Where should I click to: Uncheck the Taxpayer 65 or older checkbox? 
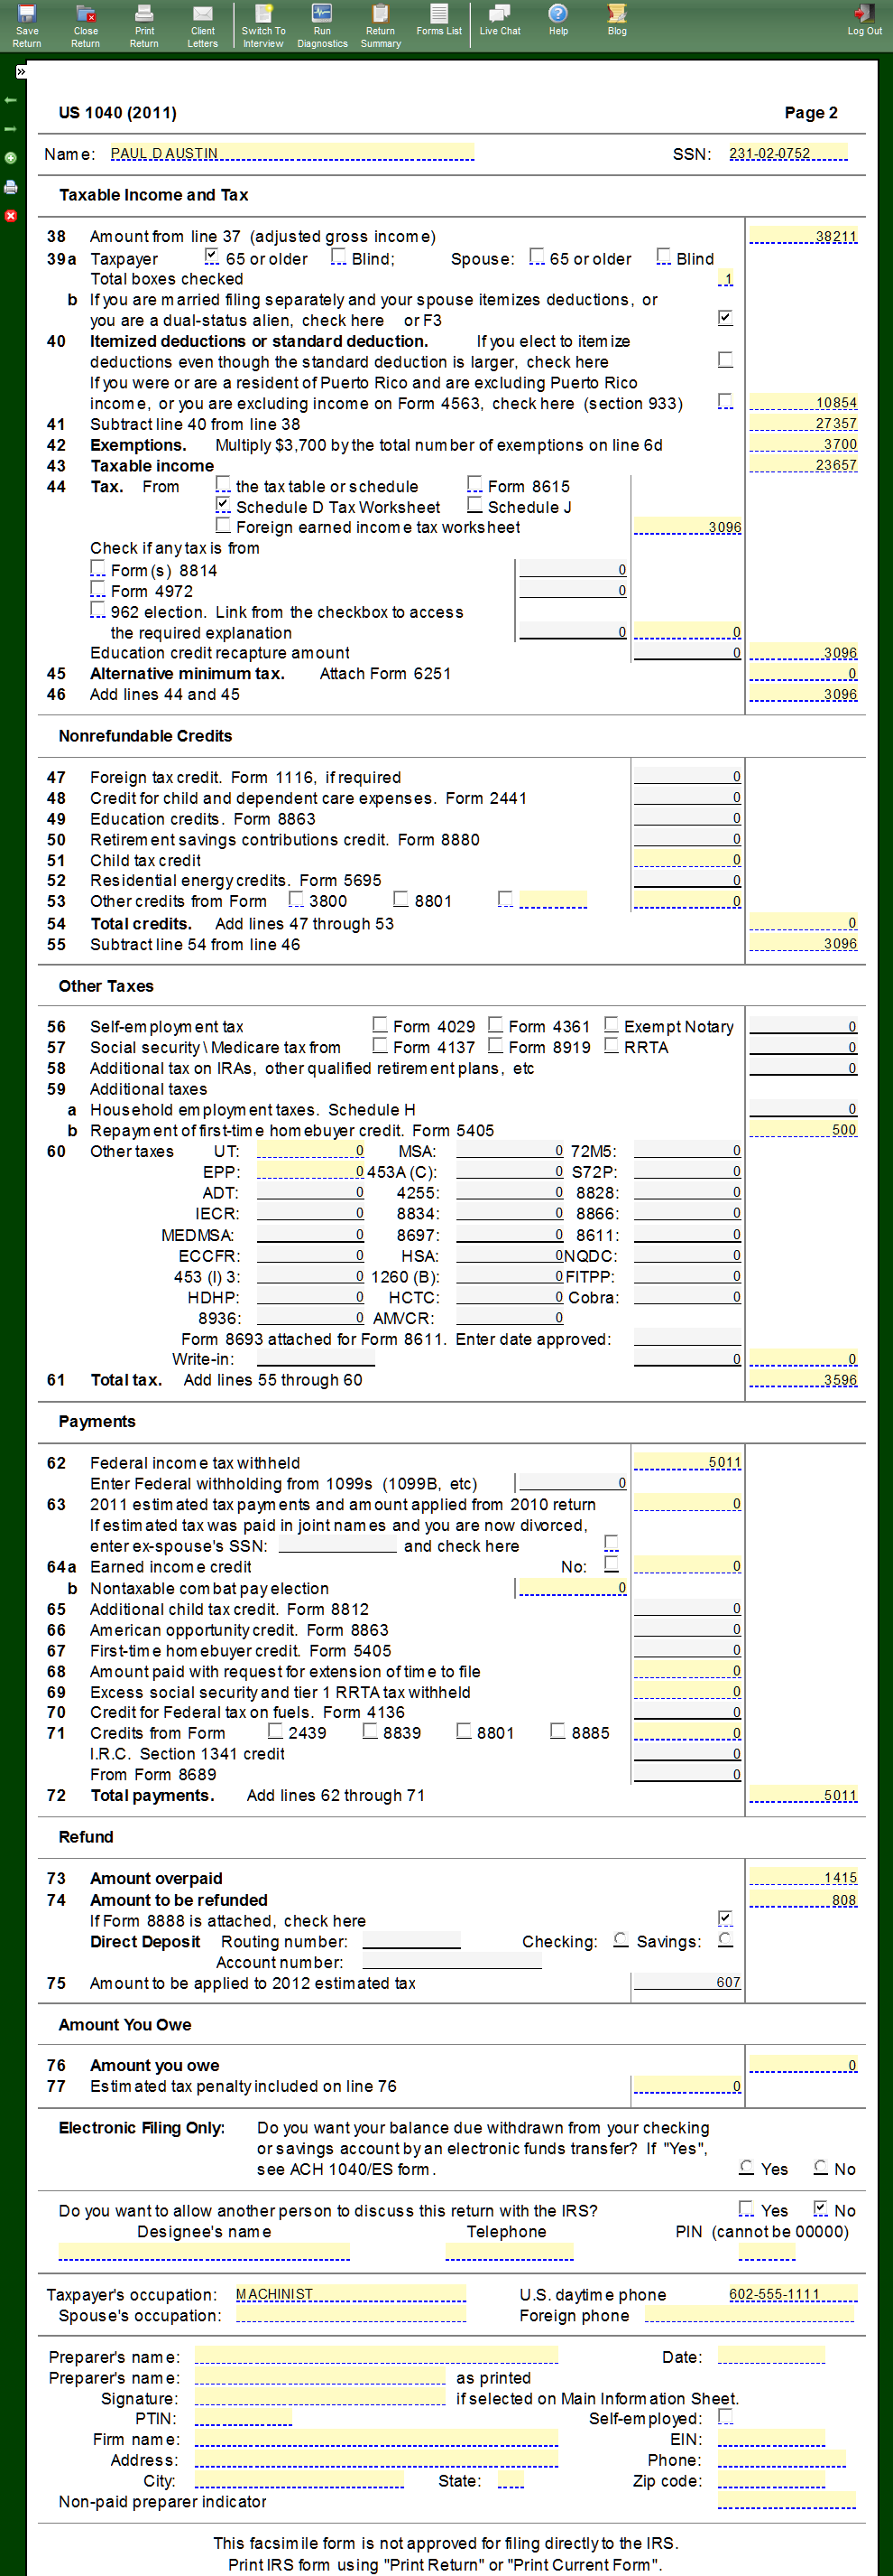click(212, 258)
